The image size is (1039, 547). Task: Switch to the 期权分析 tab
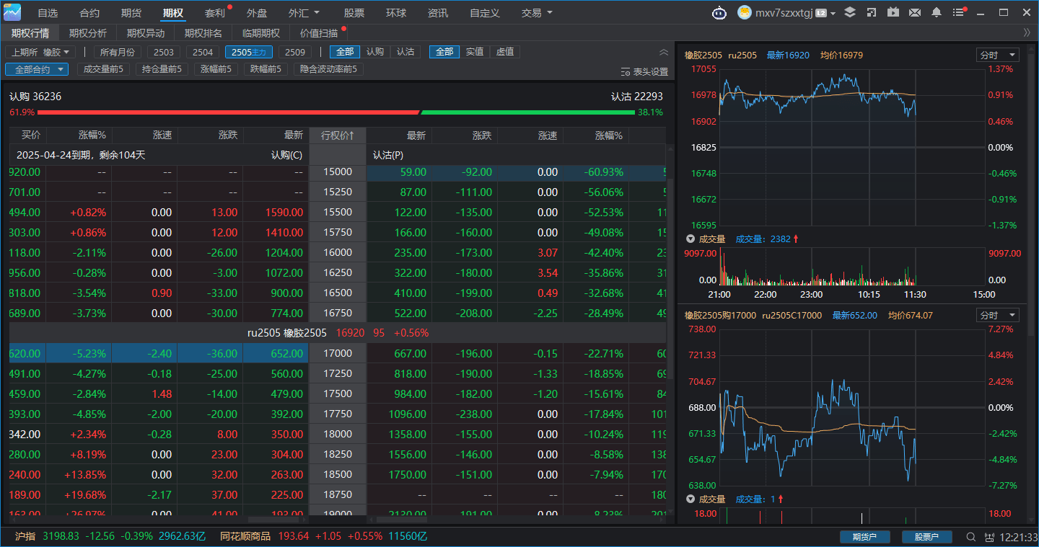click(x=88, y=33)
